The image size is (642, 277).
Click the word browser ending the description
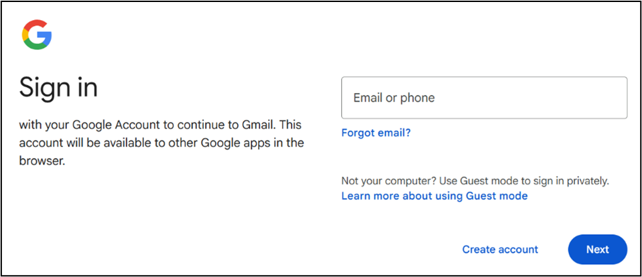coord(42,161)
